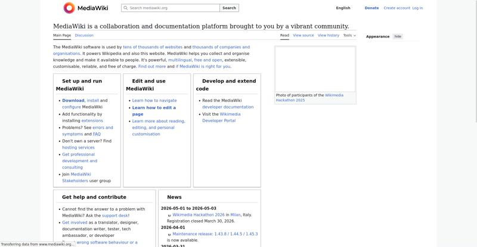Click the Download MediaWiki link
Viewport: 477px width, 247px height.
point(73,100)
